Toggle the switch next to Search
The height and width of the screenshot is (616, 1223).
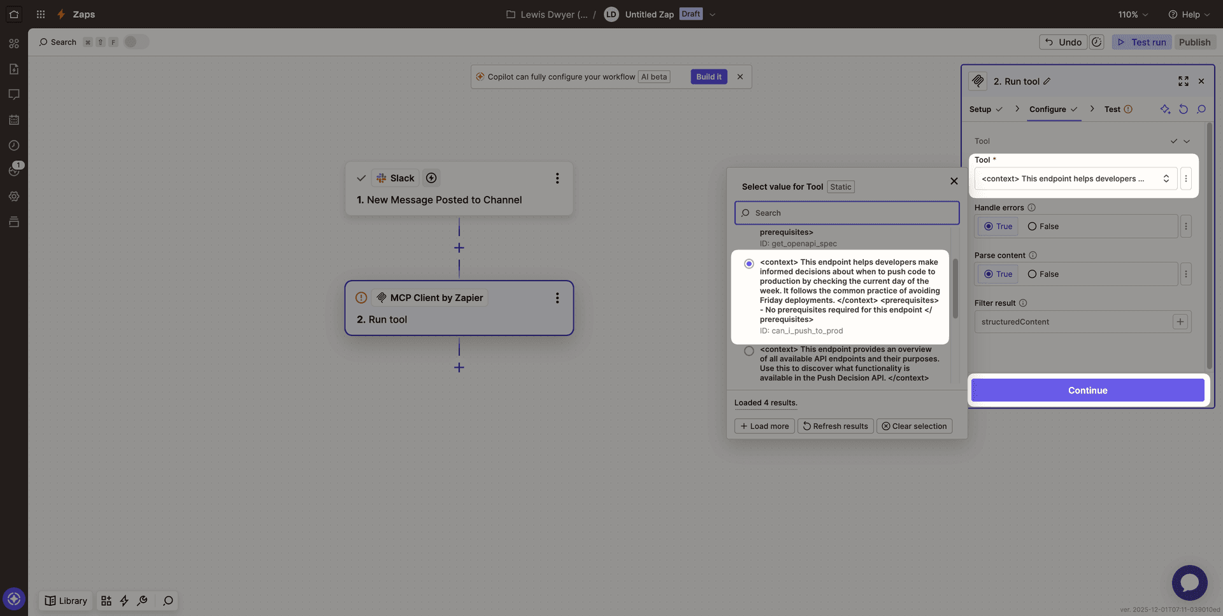point(136,42)
